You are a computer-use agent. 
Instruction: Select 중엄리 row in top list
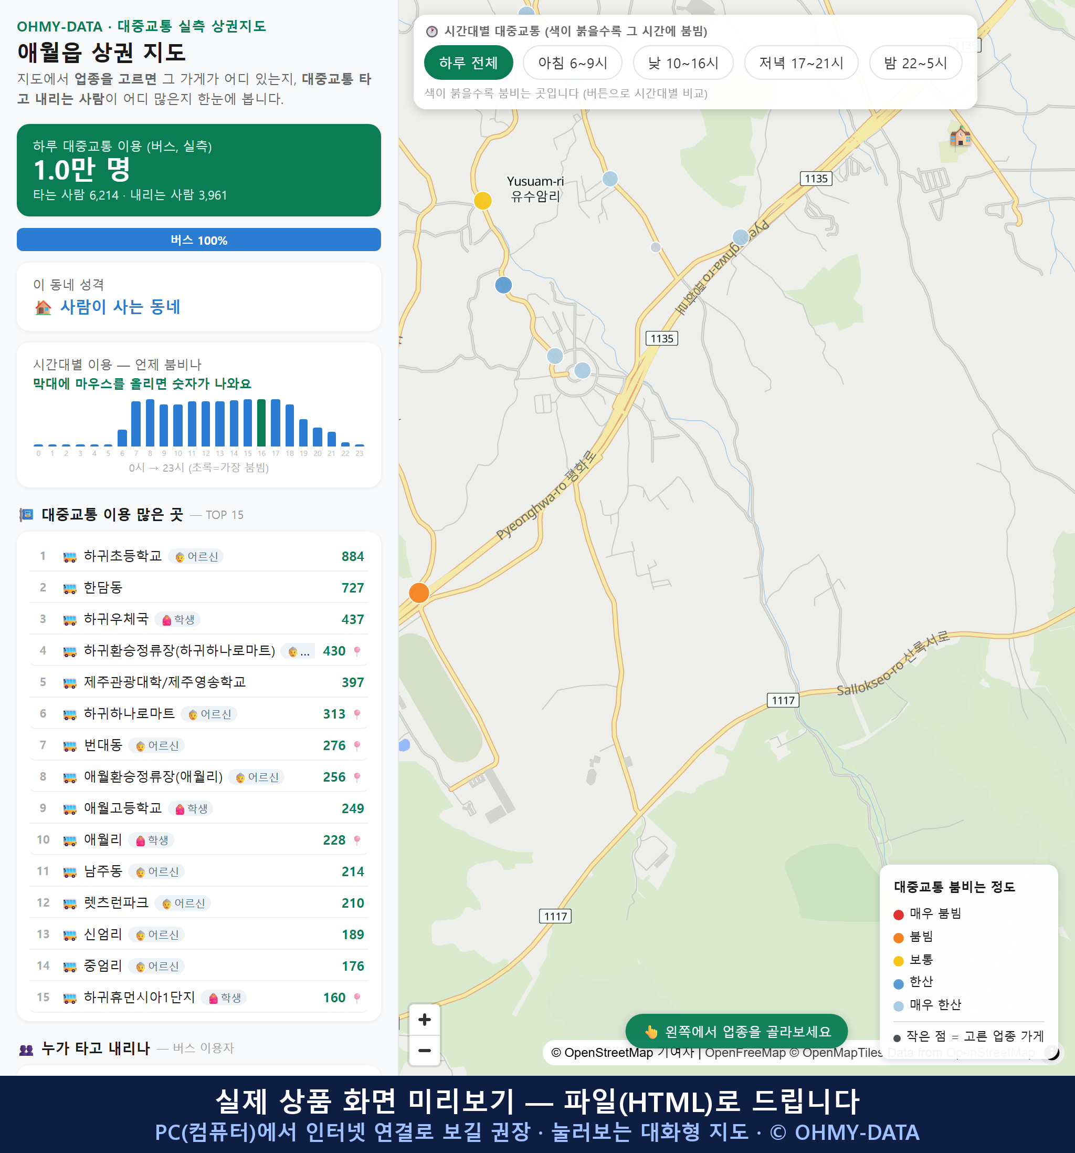(199, 965)
